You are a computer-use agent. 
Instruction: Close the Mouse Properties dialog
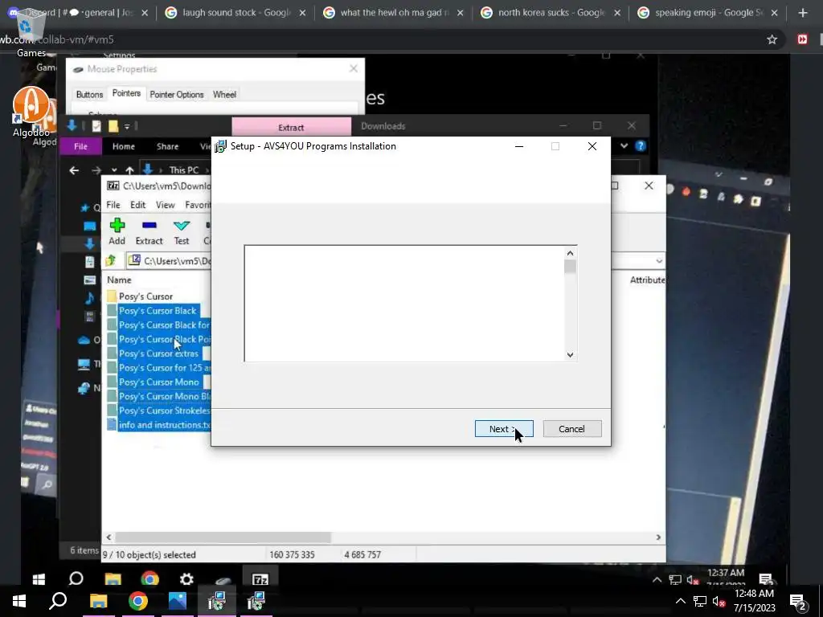pyautogui.click(x=354, y=69)
